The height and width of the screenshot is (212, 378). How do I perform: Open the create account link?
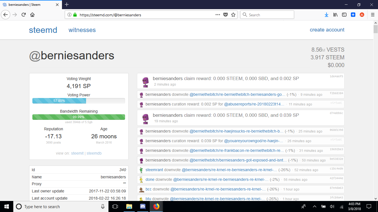[327, 30]
